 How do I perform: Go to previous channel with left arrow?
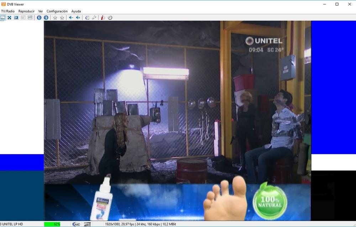(39, 17)
